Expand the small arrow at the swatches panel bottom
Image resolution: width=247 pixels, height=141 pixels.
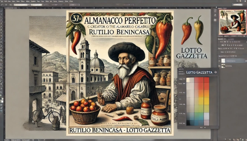[205, 128]
